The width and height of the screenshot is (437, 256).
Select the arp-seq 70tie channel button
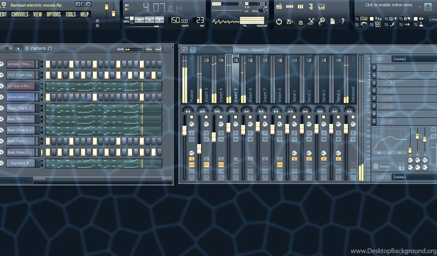pos(20,64)
